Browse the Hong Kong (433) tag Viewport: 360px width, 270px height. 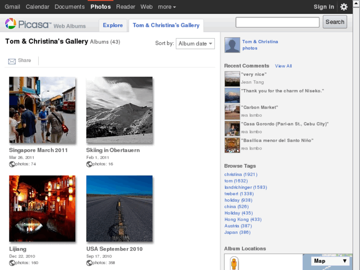click(x=243, y=219)
